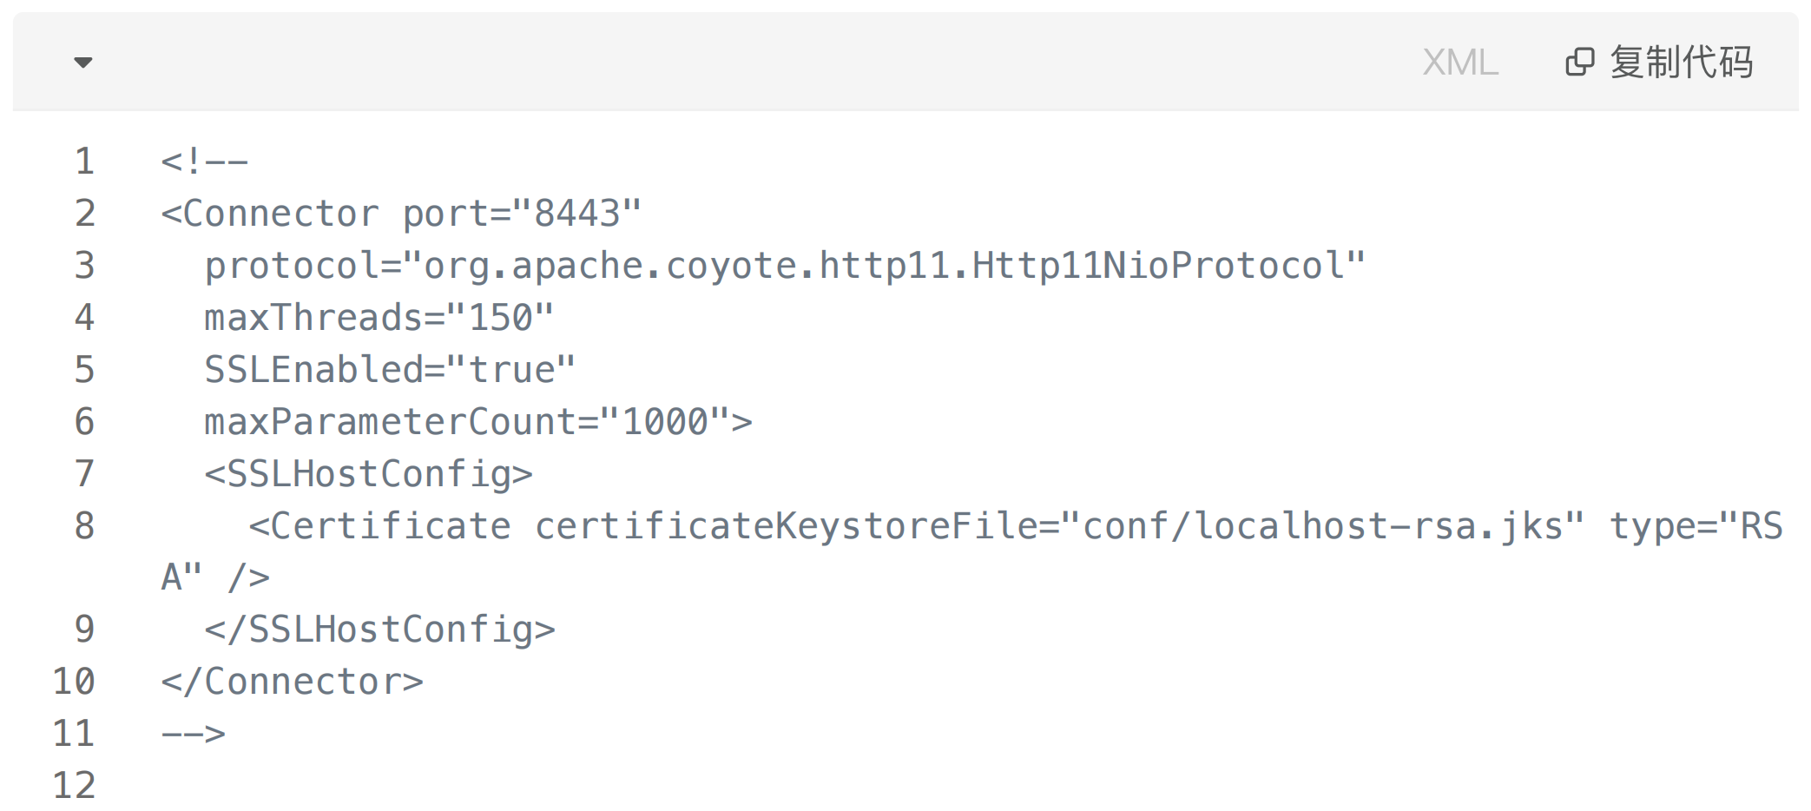Screen dimensions: 1811x811
Task: Click the Connector port="8443" line
Action: click(401, 214)
